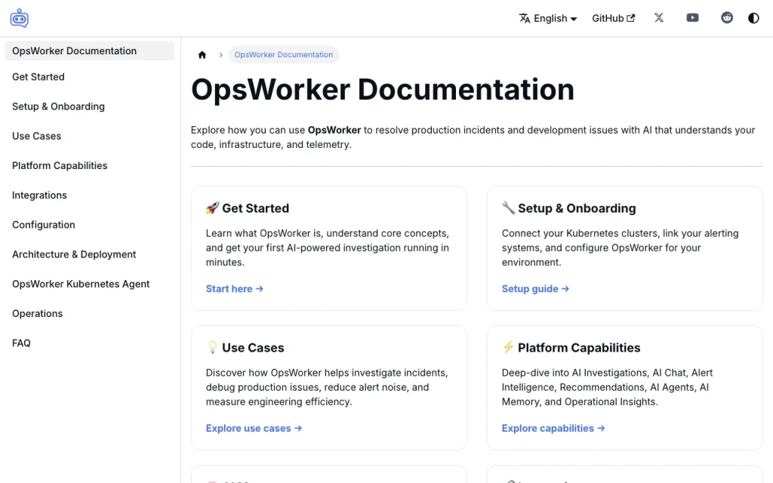This screenshot has height=483, width=773.
Task: Click the Explore use cases link
Action: 254,429
